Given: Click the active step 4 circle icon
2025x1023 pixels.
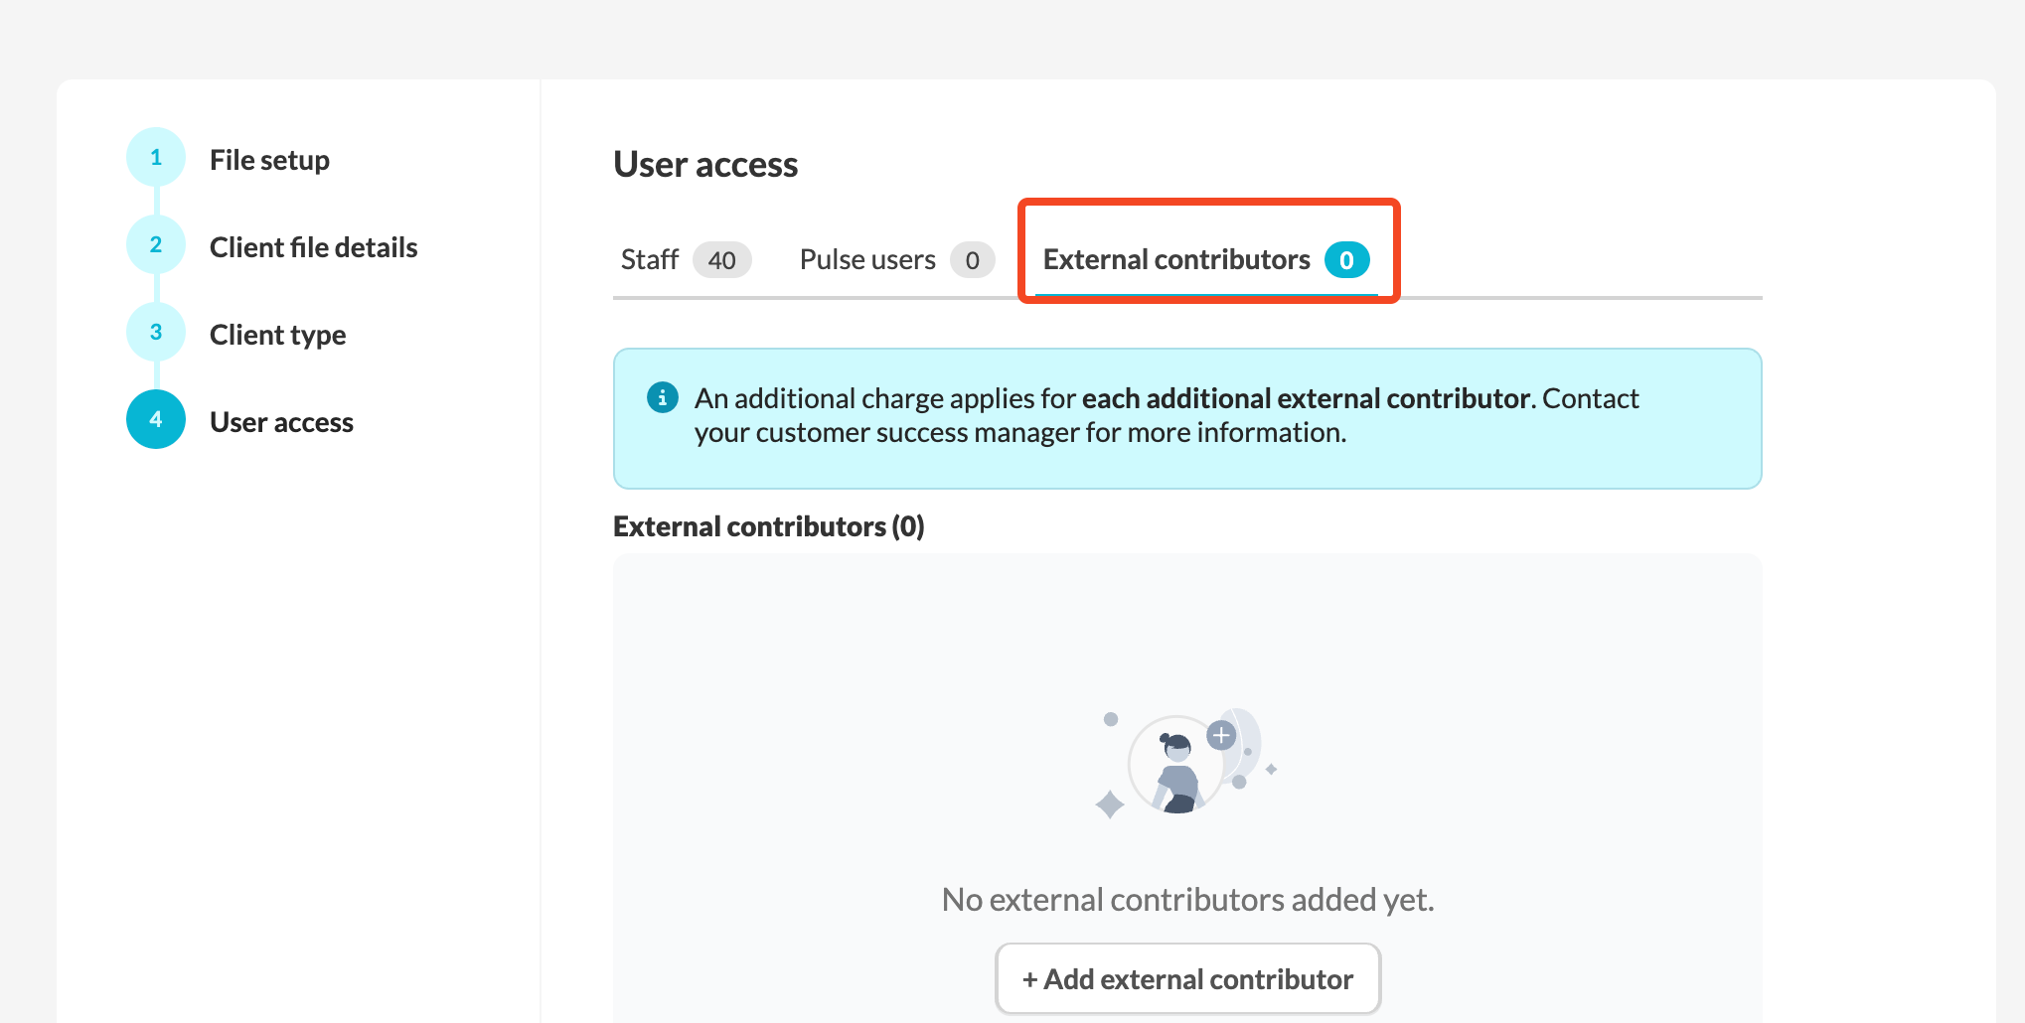Looking at the screenshot, I should coord(156,419).
